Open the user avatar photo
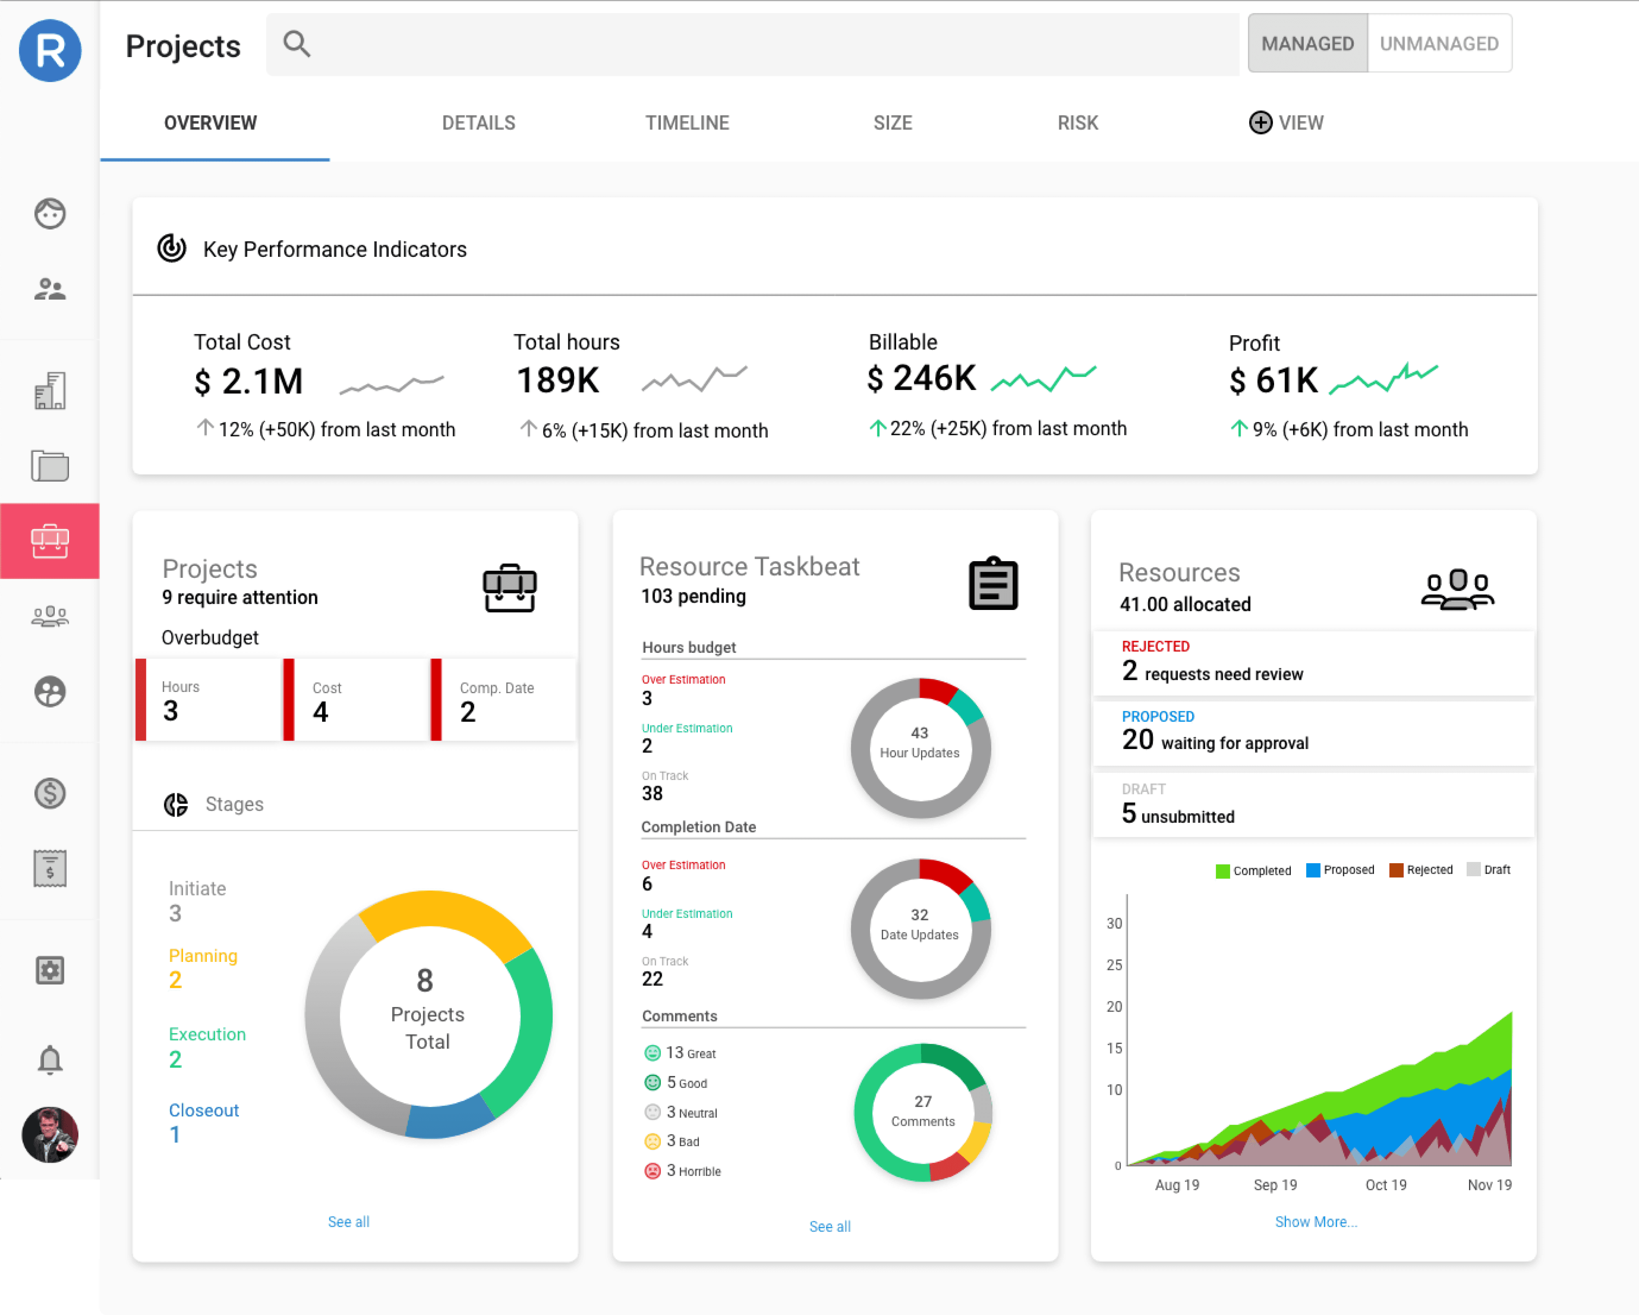1639x1315 pixels. 49,1134
